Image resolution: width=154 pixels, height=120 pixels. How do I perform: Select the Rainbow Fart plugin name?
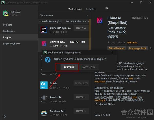click(x=58, y=111)
